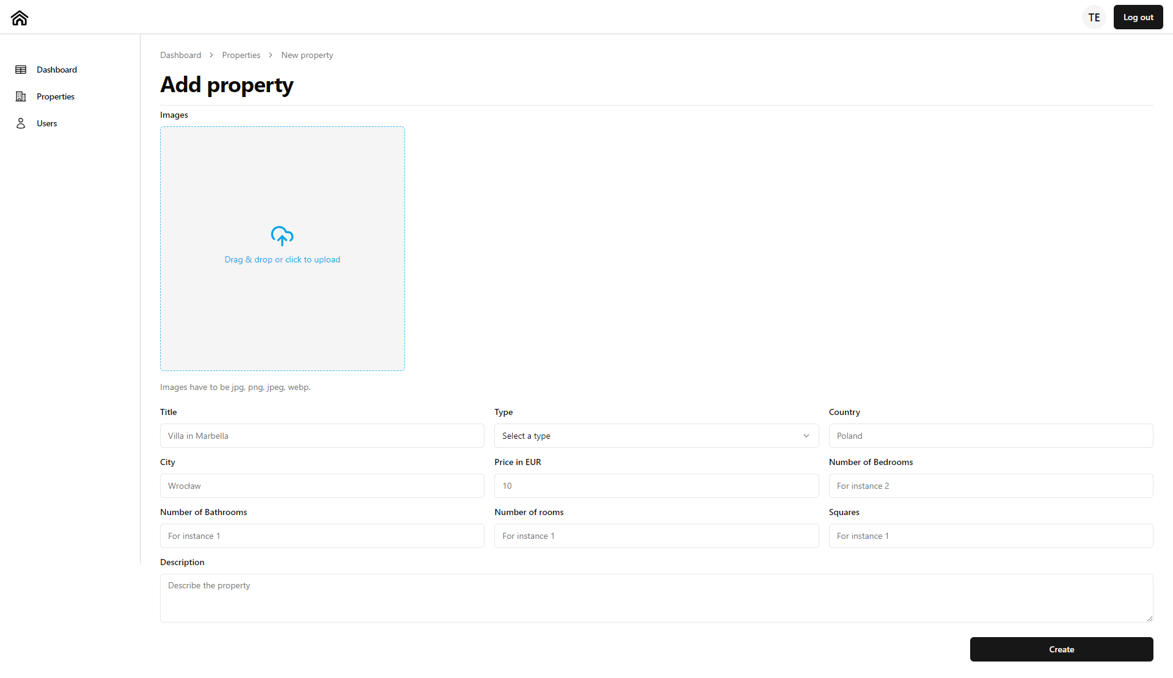This screenshot has height=678, width=1173.
Task: Click the Description textarea field
Action: point(656,597)
